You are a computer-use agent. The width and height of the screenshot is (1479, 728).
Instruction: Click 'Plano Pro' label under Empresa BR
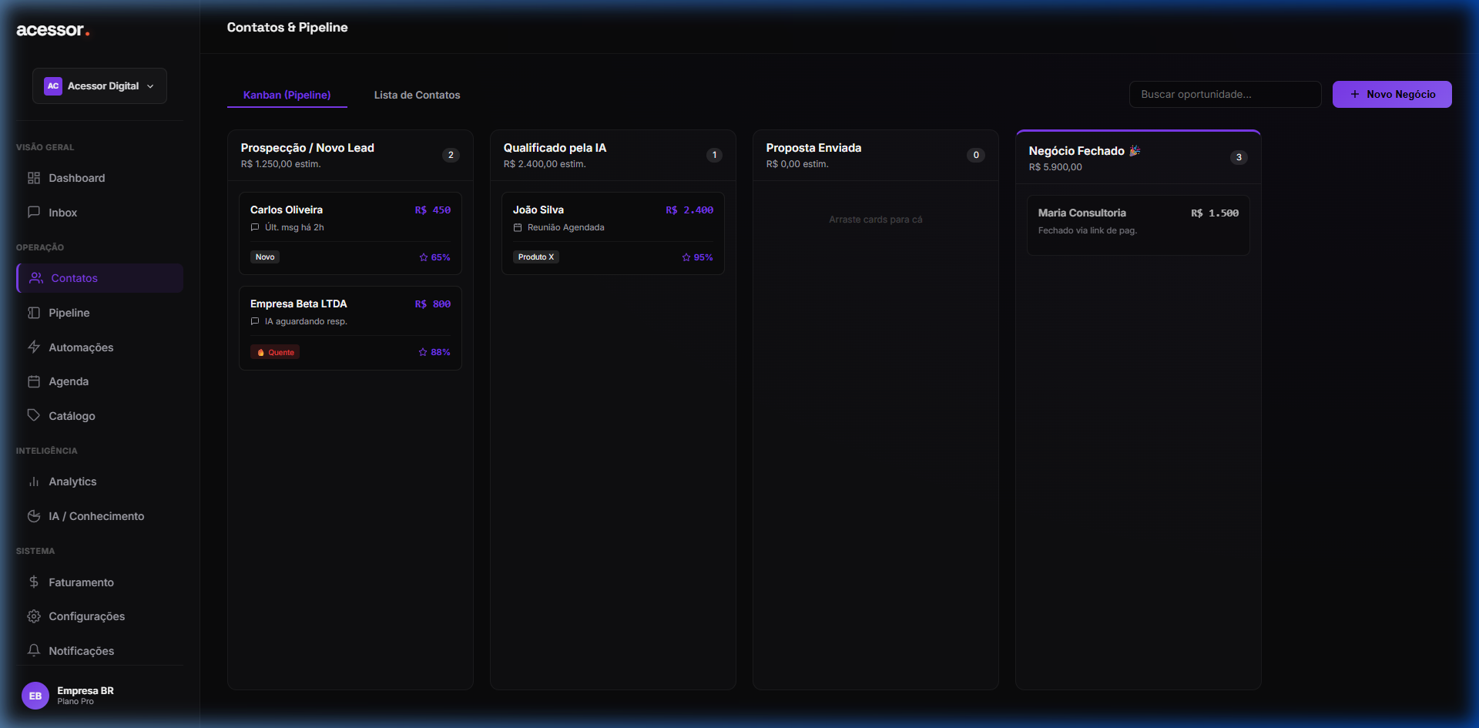pyautogui.click(x=75, y=702)
